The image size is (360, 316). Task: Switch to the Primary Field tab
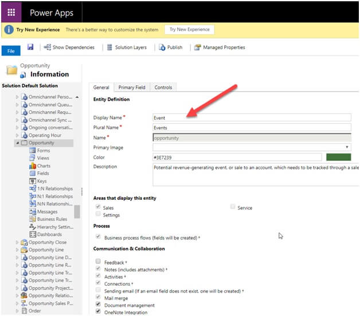[x=131, y=88]
